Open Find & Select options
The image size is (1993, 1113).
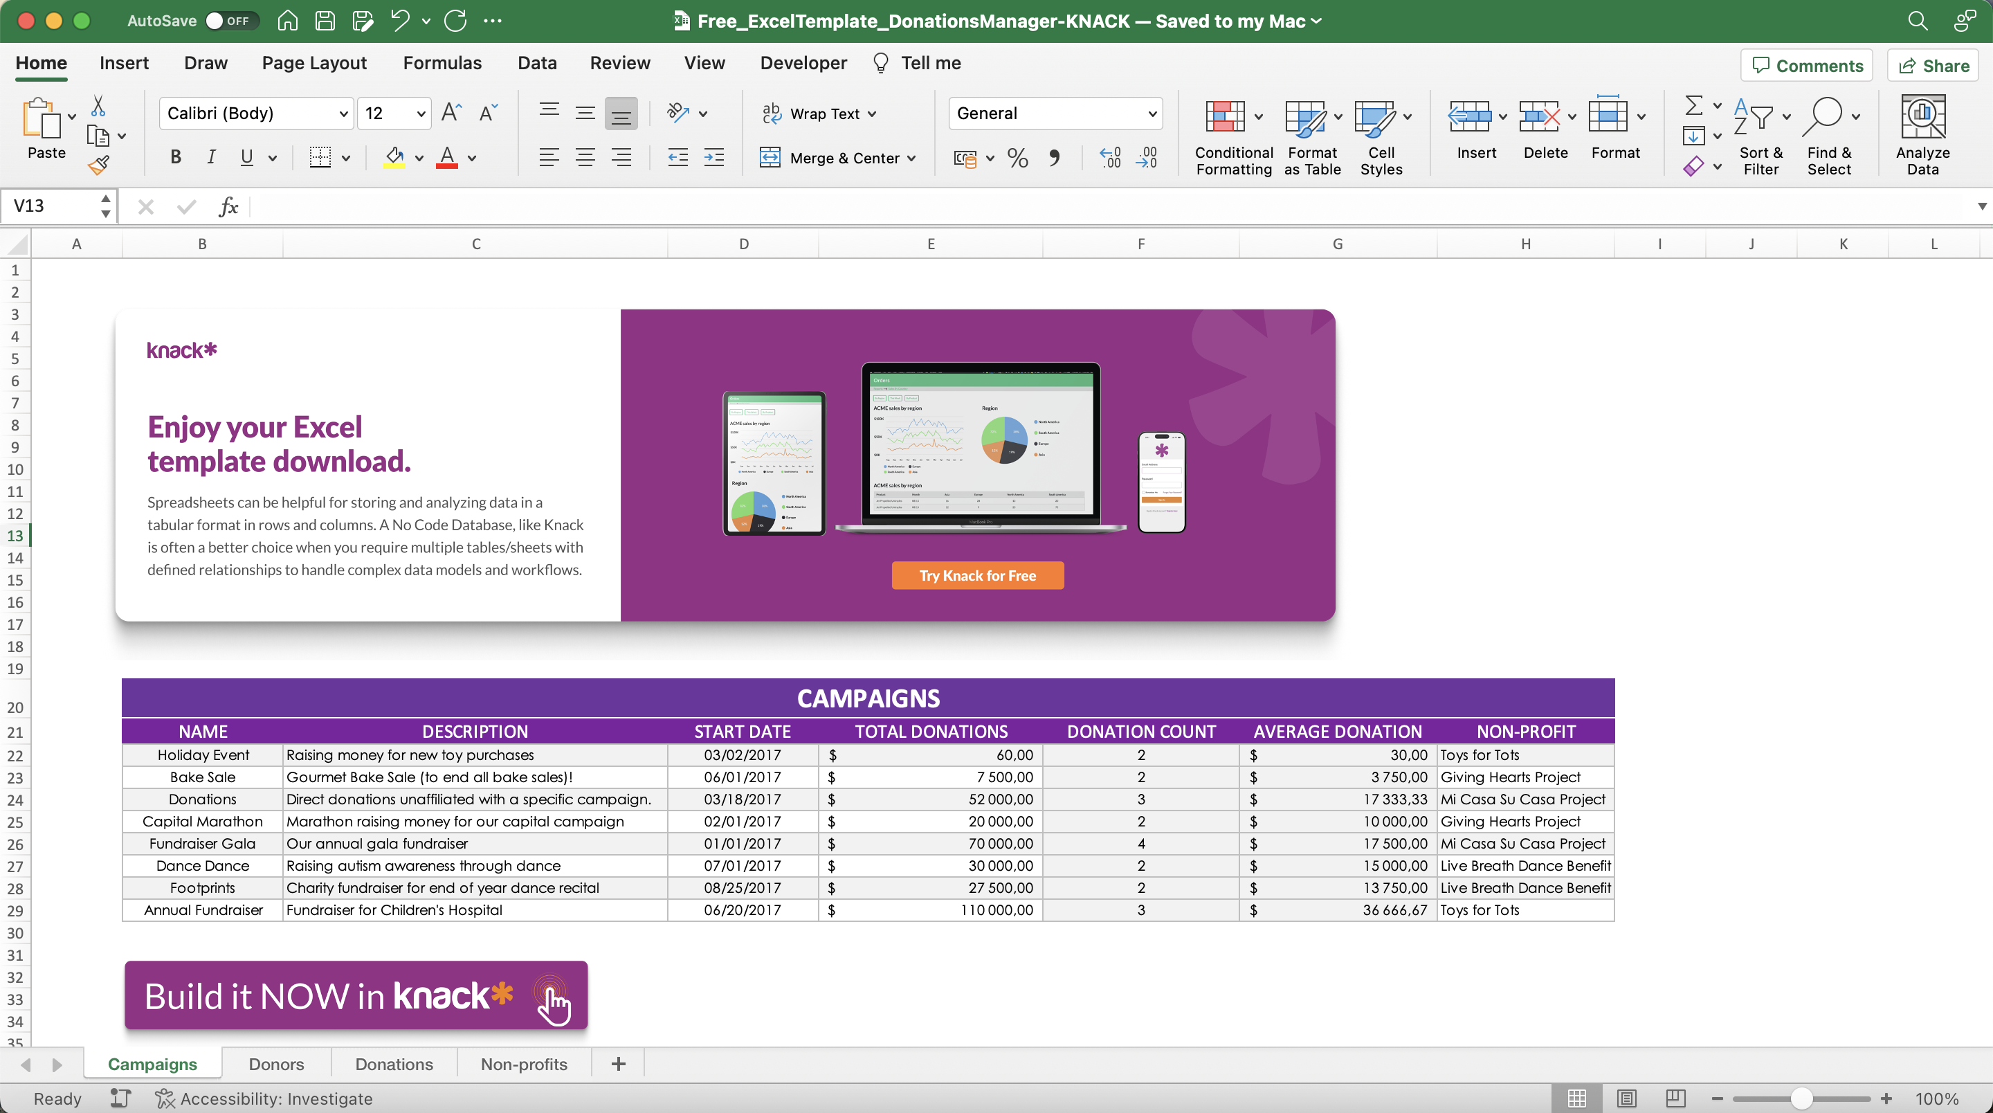1830,136
